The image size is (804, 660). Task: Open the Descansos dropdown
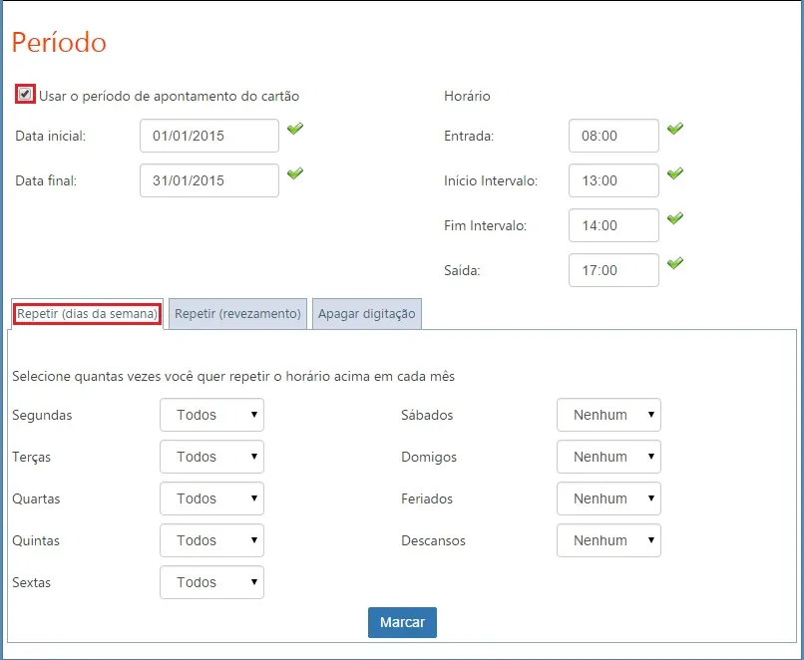[x=608, y=540]
